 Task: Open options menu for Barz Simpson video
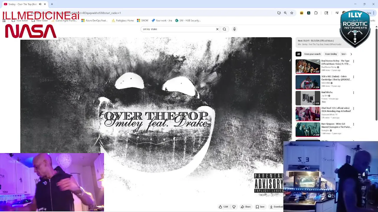353,124
